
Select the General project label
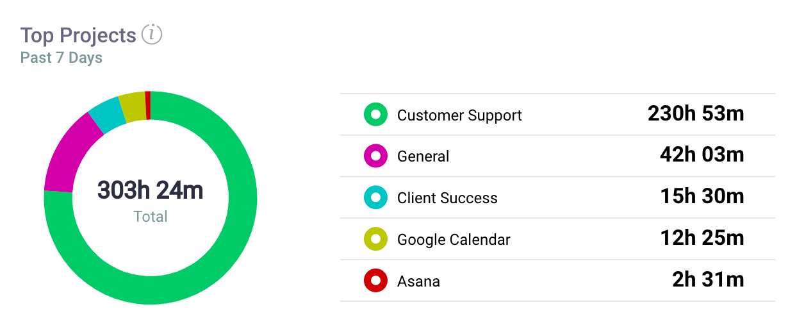pyautogui.click(x=423, y=156)
